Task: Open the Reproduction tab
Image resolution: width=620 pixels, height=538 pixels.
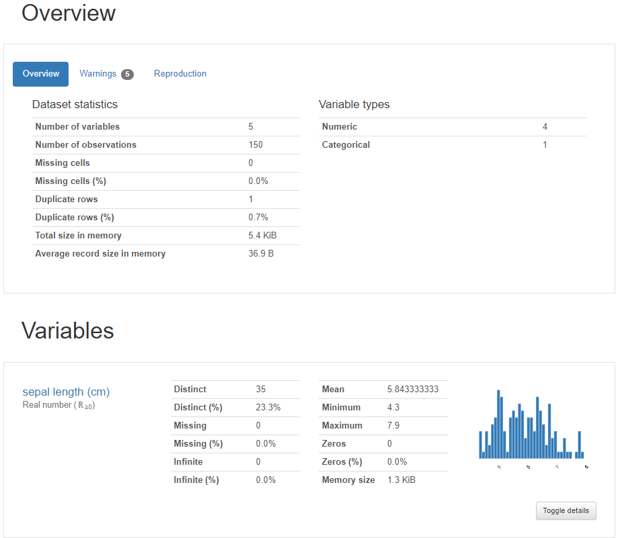Action: click(x=180, y=74)
